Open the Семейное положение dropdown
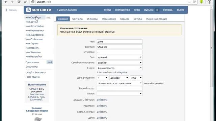This screenshot has height=121, width=216. [119, 63]
